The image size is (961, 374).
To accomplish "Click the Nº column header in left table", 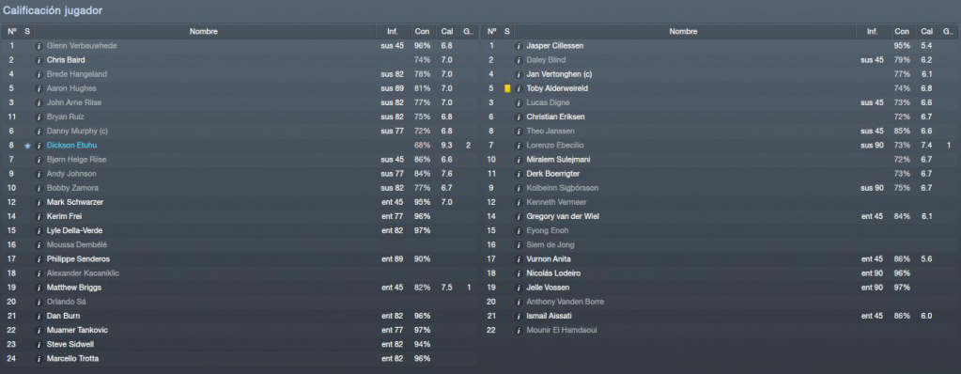I will click(x=11, y=31).
